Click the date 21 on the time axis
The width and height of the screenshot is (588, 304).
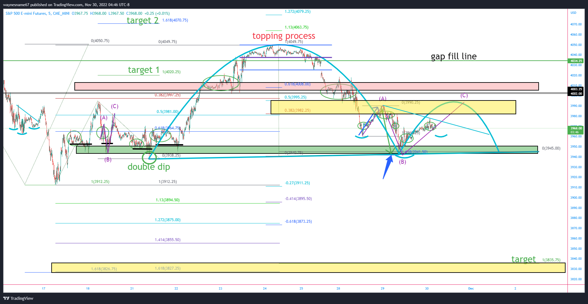132,289
